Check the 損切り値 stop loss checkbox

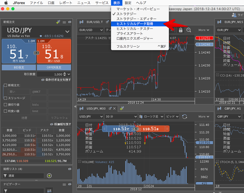click(5, 105)
